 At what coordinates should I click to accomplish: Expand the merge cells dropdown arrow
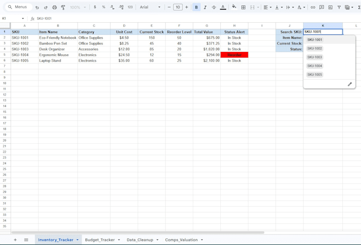258,7
